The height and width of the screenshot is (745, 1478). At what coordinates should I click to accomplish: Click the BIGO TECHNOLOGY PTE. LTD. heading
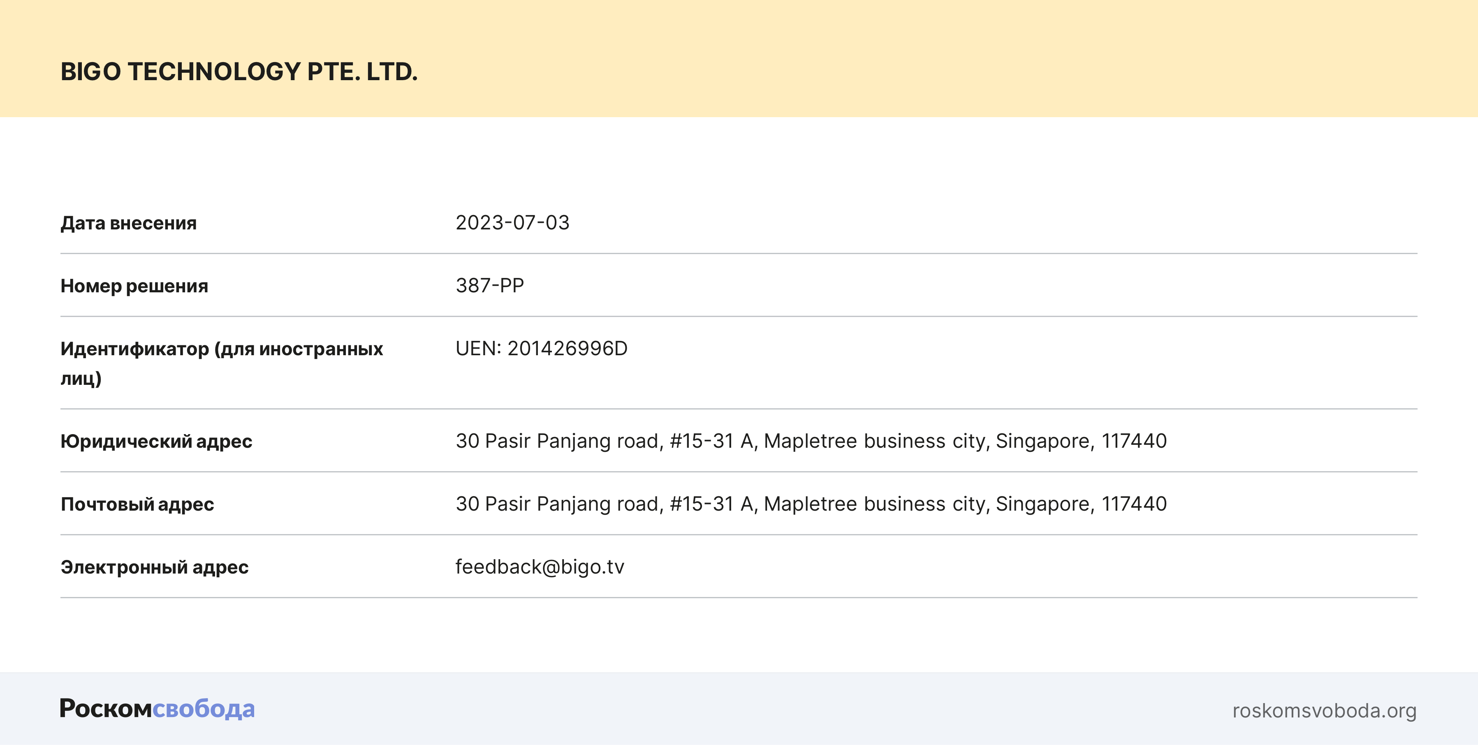(x=239, y=72)
